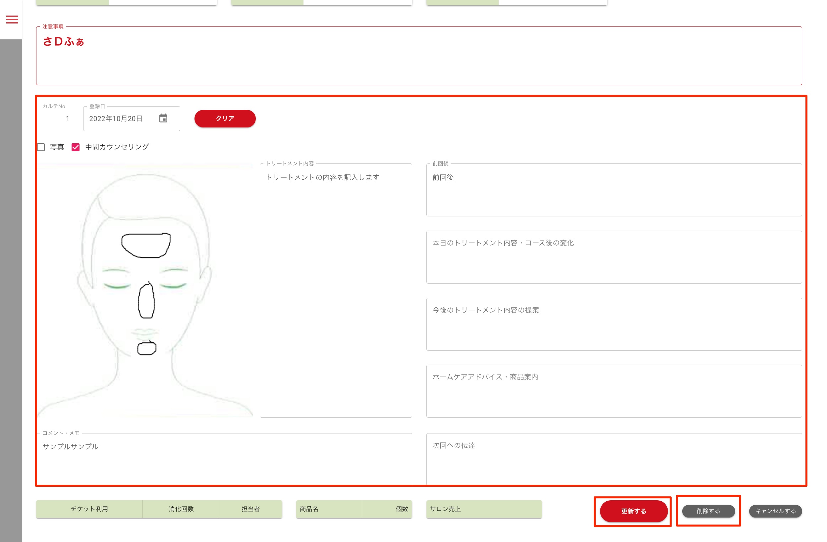Screen dimensions: 827x542
Task: Enable the 写真 checkbox
Action: (41, 147)
